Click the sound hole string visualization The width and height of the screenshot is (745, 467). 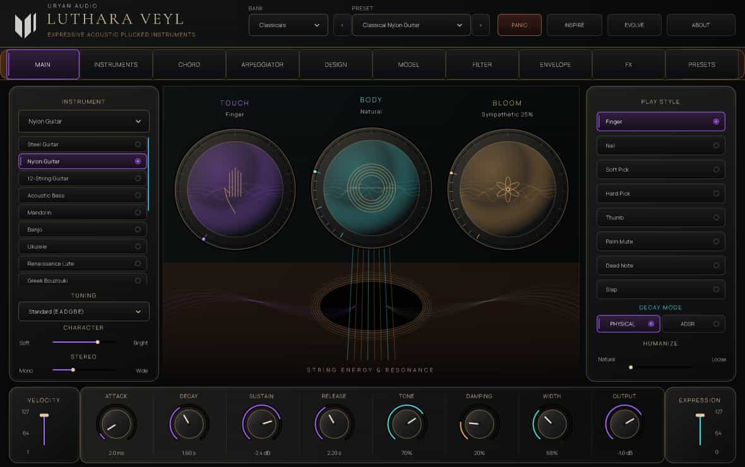tap(371, 307)
